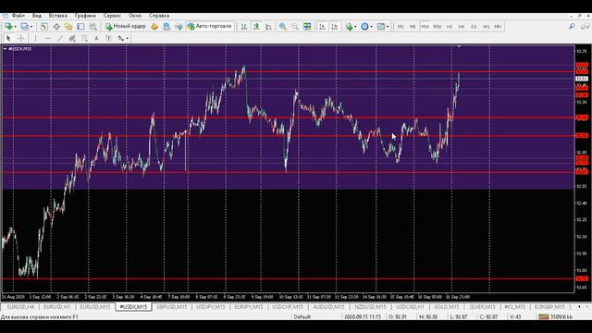592x333 pixels.
Task: Select the M30 timeframe
Action: click(x=438, y=27)
